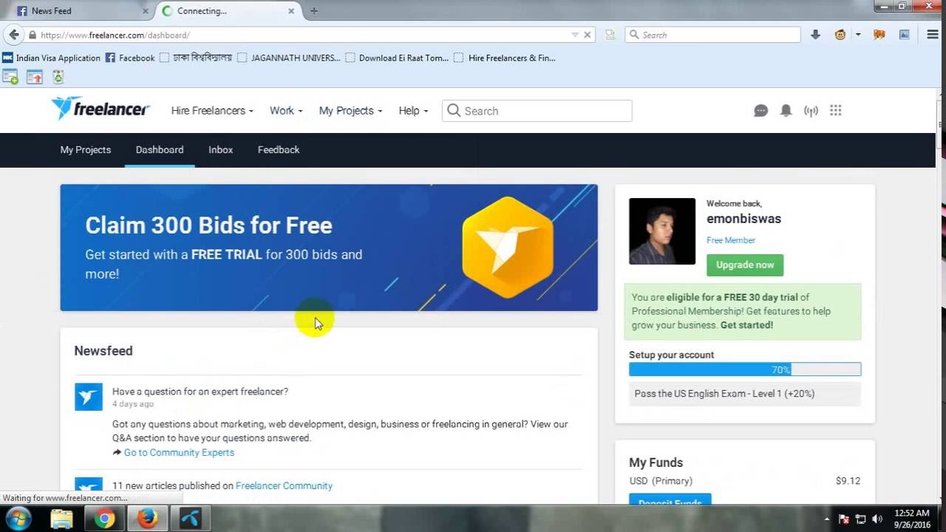This screenshot has width=946, height=532.
Task: Open the Inbox tab
Action: click(220, 150)
